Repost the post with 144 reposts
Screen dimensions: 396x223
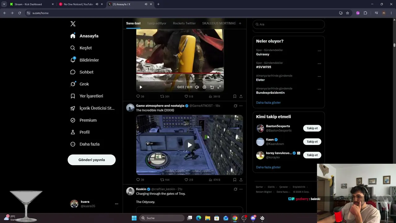165,180
